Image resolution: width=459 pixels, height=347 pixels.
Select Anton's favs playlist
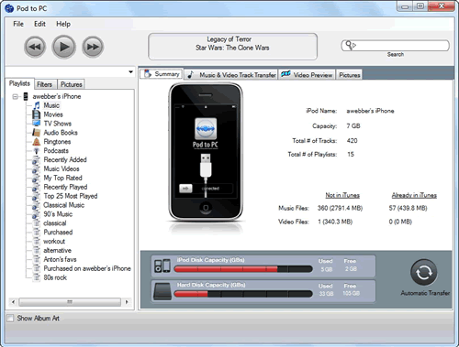point(60,259)
